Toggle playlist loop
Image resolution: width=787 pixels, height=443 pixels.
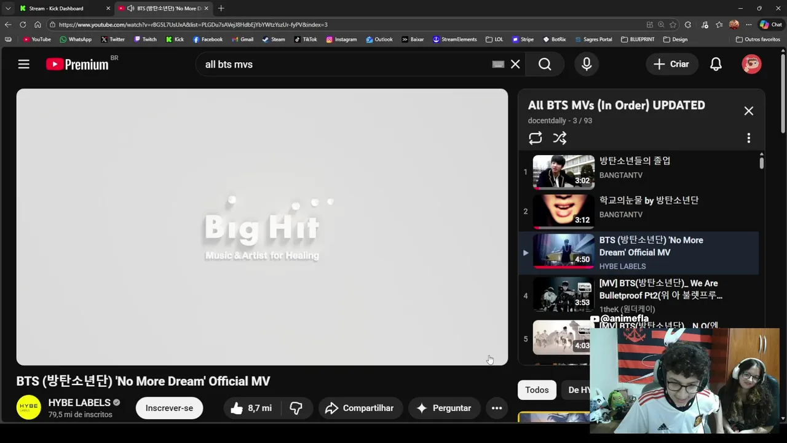point(535,138)
